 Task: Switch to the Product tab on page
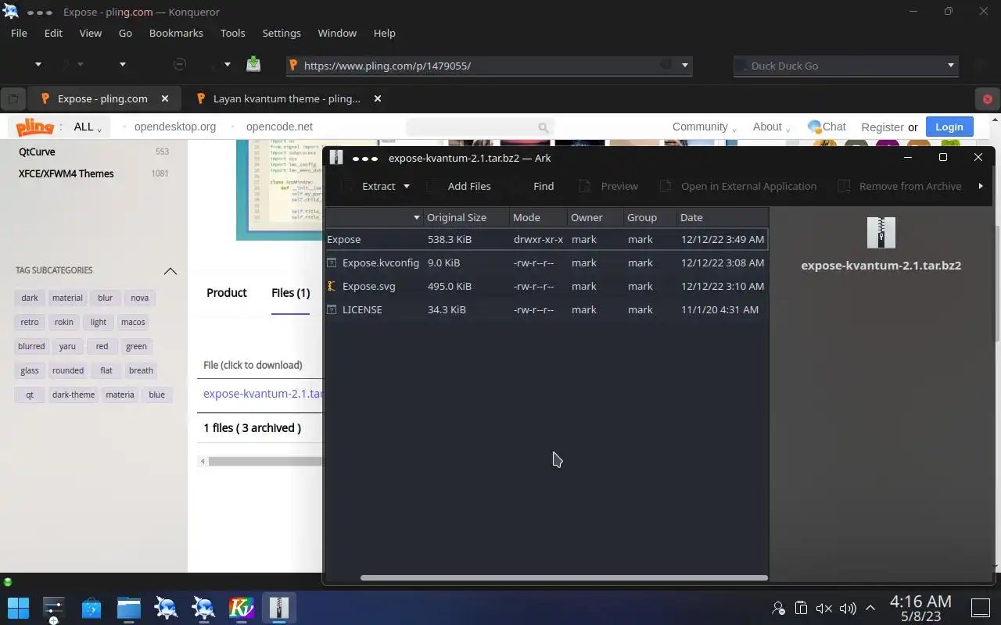pos(227,292)
